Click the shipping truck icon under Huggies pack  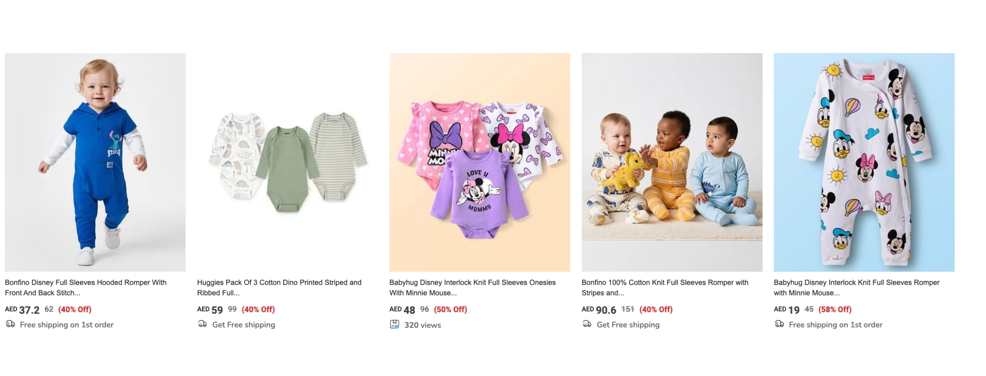click(202, 324)
